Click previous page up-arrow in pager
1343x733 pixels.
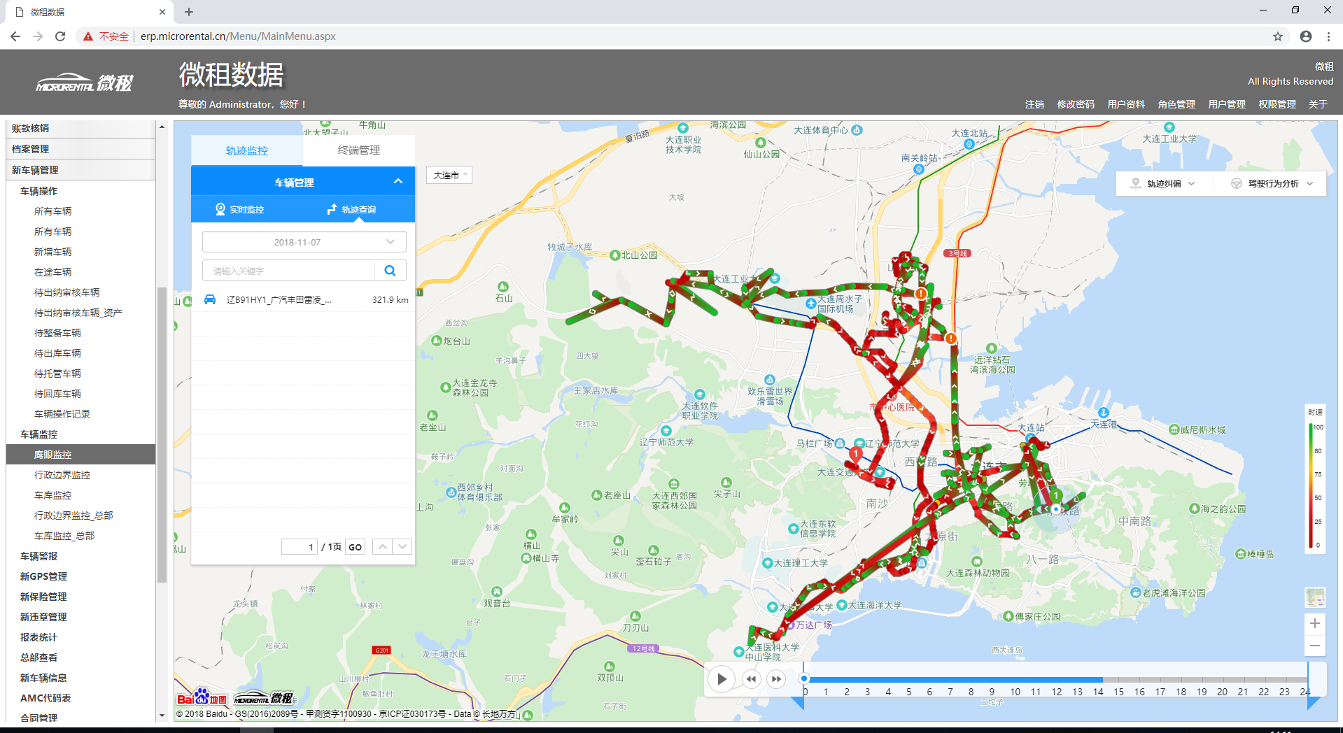point(382,547)
